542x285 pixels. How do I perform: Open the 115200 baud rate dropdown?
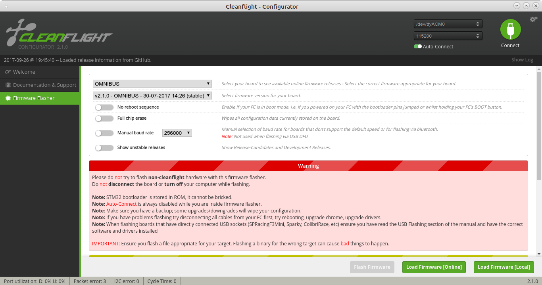pos(448,36)
